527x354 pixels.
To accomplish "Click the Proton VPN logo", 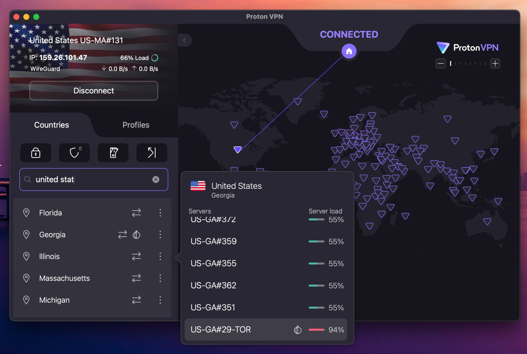I will pyautogui.click(x=467, y=48).
